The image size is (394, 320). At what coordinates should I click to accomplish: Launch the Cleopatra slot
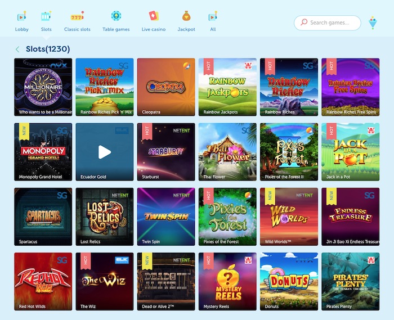point(166,87)
